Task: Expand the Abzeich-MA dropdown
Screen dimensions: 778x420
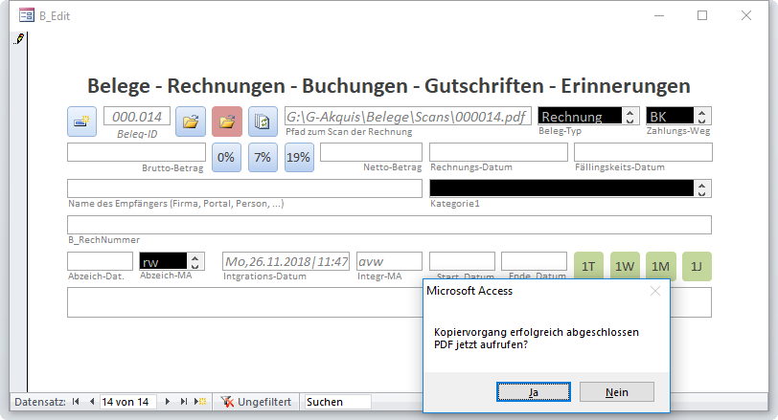Action: 196,261
